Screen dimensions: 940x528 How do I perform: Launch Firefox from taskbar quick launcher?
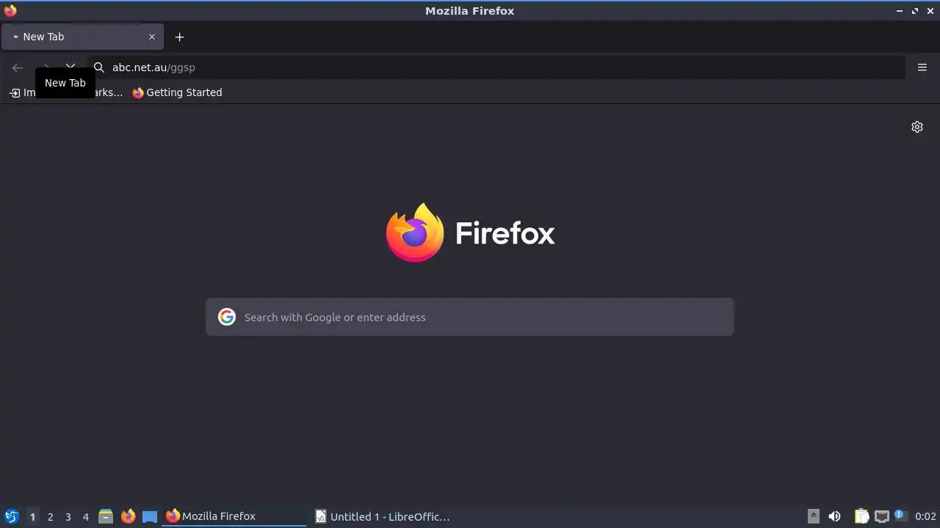point(128,516)
